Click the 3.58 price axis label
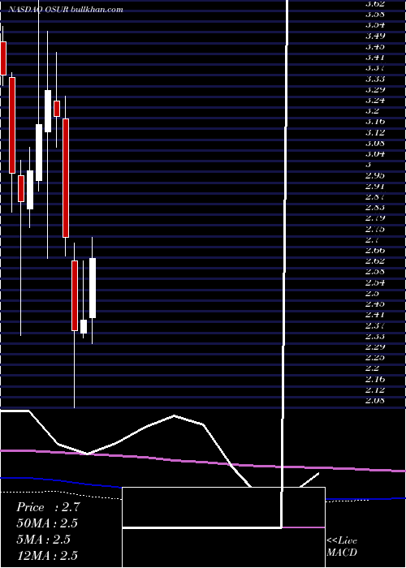 point(375,15)
